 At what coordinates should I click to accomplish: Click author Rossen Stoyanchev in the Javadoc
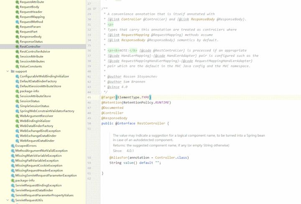132,76
